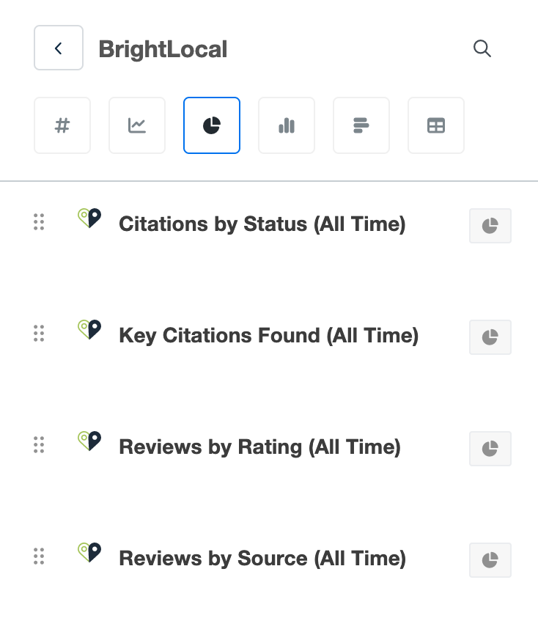Click Key Citations Found (All Time)
Image resolution: width=538 pixels, height=632 pixels.
point(269,336)
